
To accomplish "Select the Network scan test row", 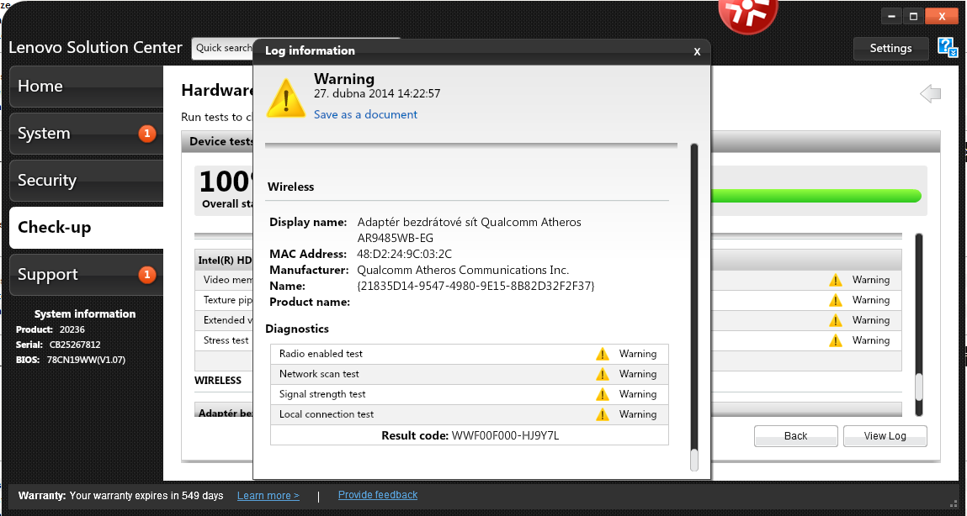I will [x=470, y=374].
